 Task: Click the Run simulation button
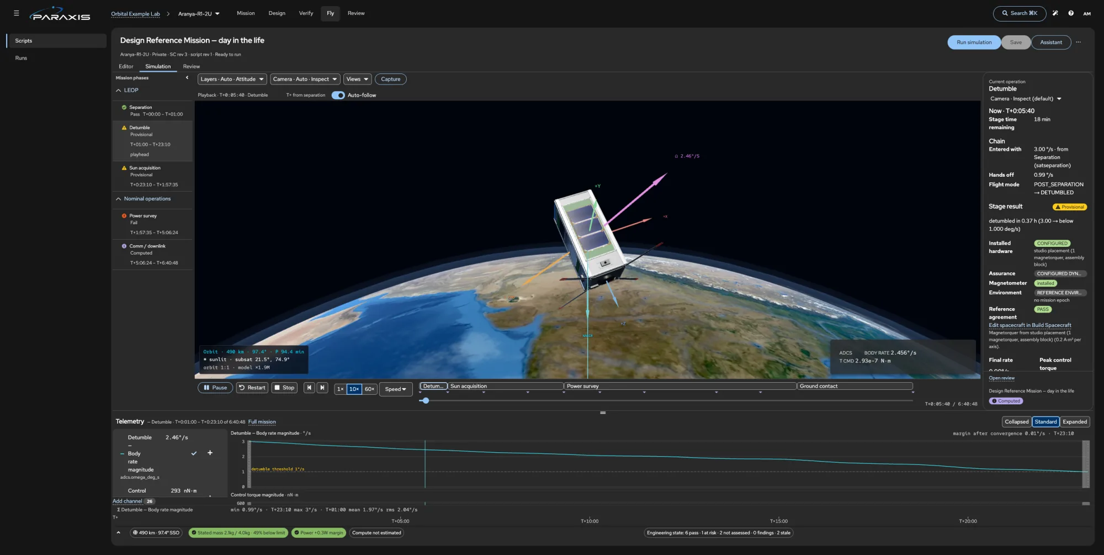(x=974, y=42)
